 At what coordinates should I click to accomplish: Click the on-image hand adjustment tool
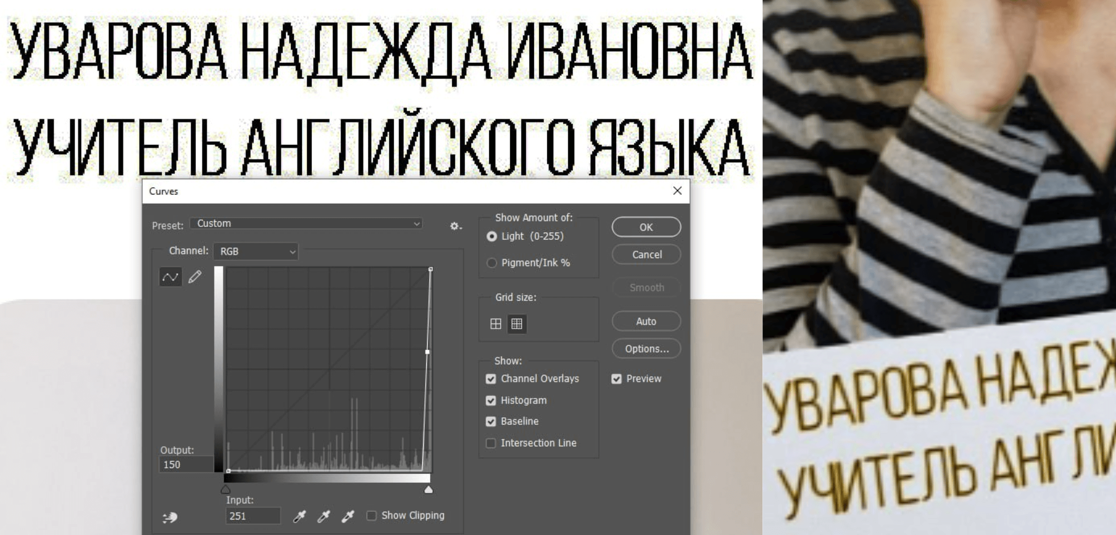click(x=170, y=517)
